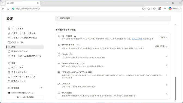Open 設定のリセット section
Viewport: 183px width, 103px height.
[25, 81]
